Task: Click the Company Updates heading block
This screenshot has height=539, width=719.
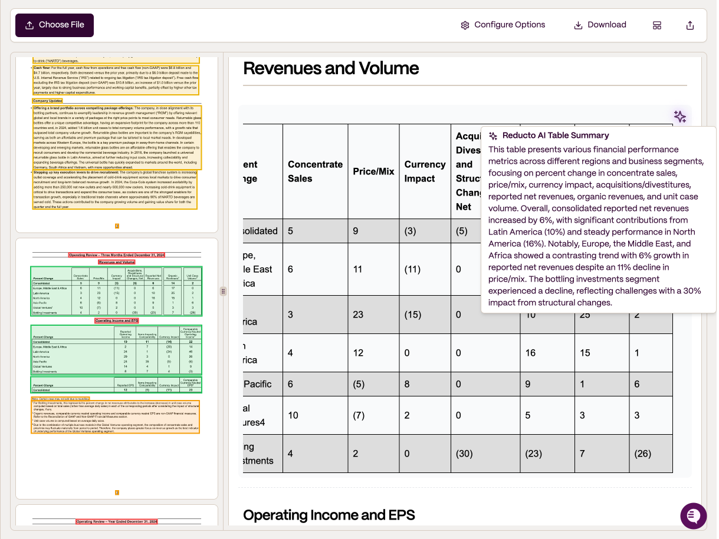Action: tap(48, 101)
